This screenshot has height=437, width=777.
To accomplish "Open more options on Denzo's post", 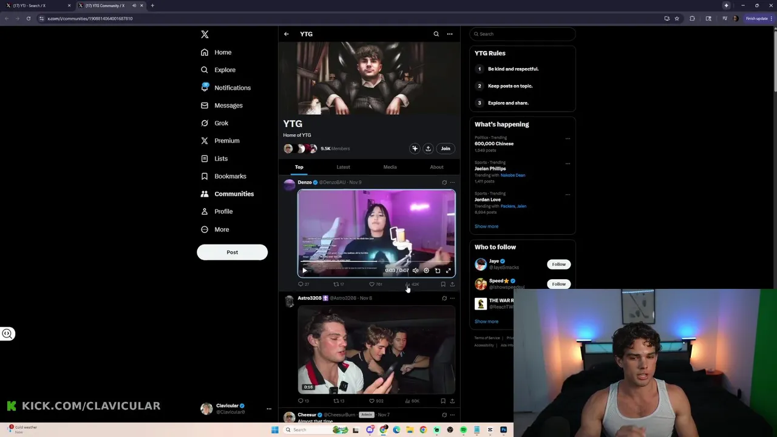I will coord(452,182).
